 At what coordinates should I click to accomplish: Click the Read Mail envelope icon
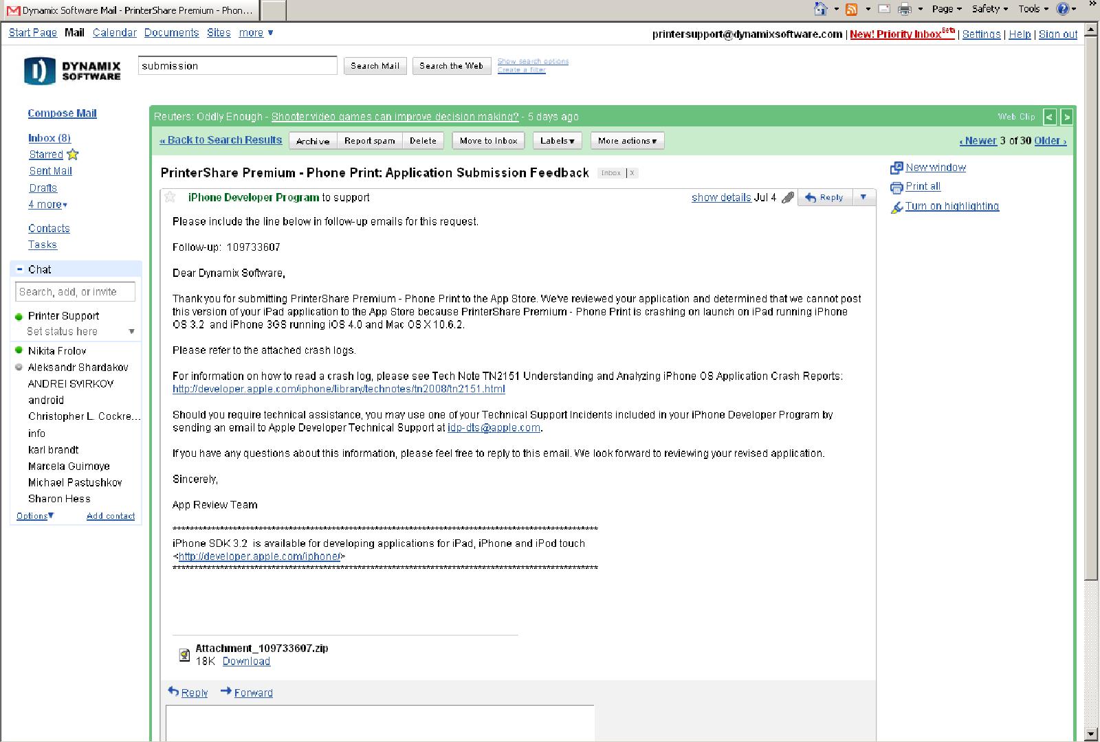[885, 9]
